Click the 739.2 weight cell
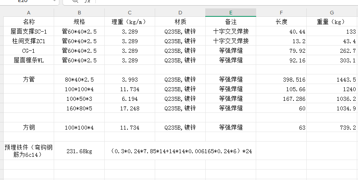The height and width of the screenshot is (180, 358). tap(332, 127)
